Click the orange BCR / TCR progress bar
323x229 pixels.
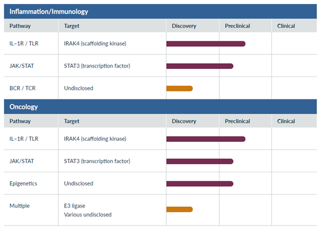point(180,88)
